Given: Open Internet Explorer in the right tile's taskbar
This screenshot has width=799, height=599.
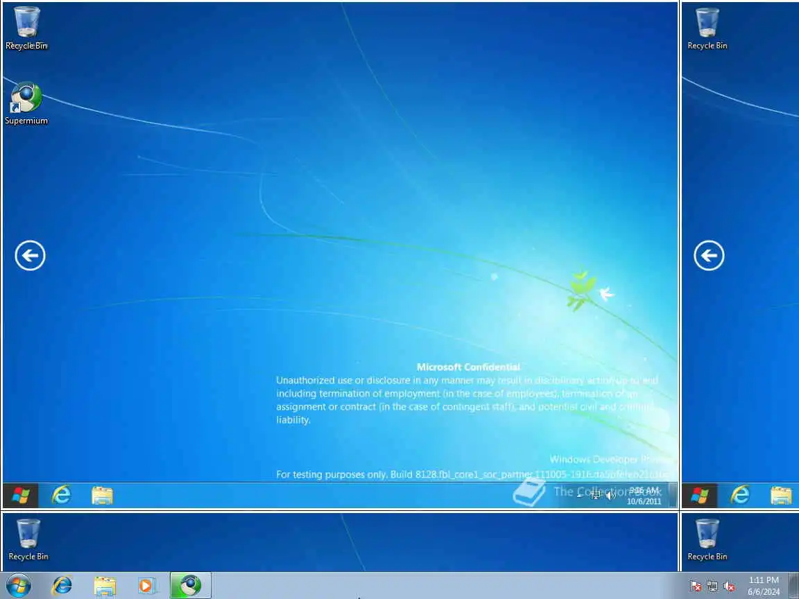Looking at the screenshot, I should click(740, 495).
